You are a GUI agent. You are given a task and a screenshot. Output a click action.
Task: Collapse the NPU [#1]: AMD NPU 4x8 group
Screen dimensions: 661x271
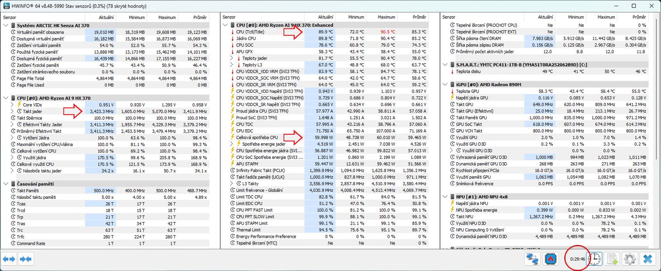point(445,197)
